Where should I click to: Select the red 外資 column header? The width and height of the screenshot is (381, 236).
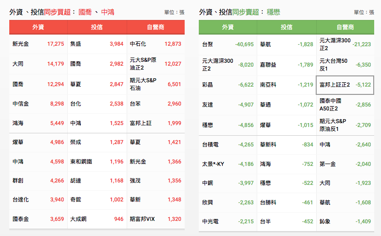[x=38, y=27]
